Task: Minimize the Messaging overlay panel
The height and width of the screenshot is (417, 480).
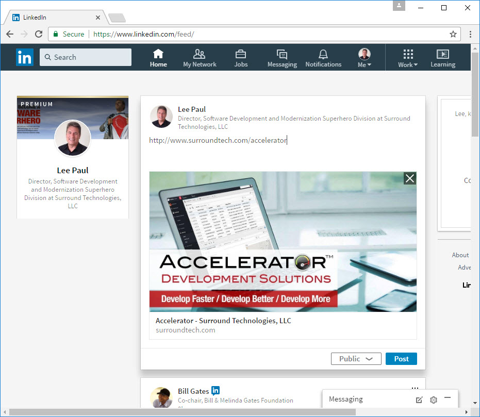Action: (x=448, y=398)
